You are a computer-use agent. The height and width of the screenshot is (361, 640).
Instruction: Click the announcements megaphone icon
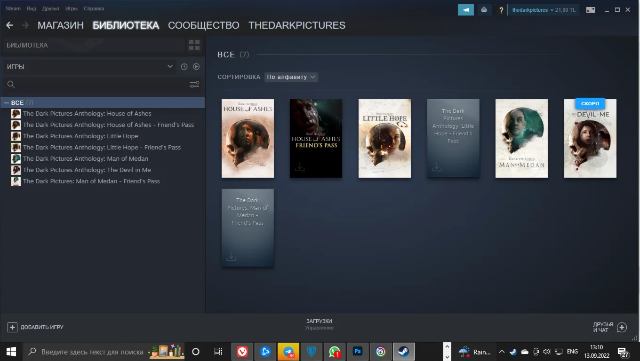465,10
